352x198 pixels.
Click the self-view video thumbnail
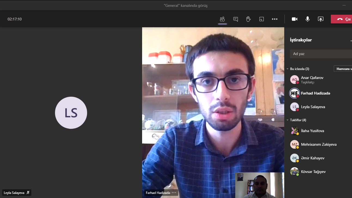(x=259, y=185)
